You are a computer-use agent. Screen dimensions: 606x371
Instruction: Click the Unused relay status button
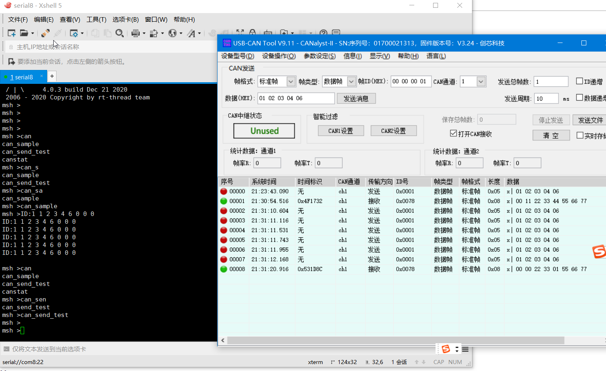(x=264, y=131)
